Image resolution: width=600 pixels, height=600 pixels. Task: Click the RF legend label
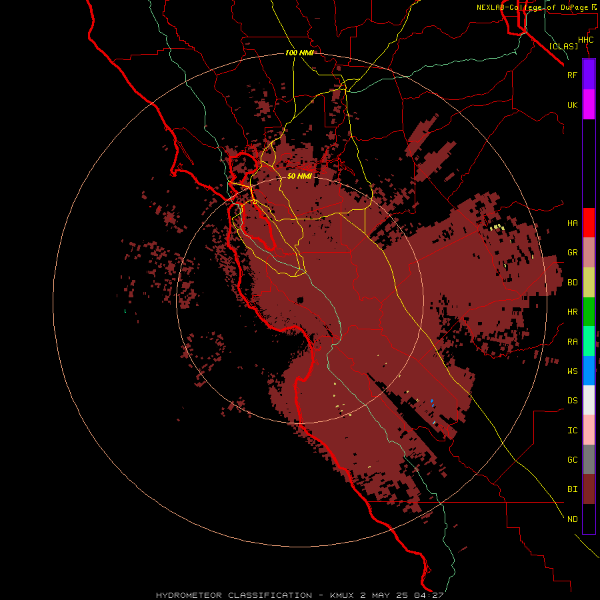point(572,75)
